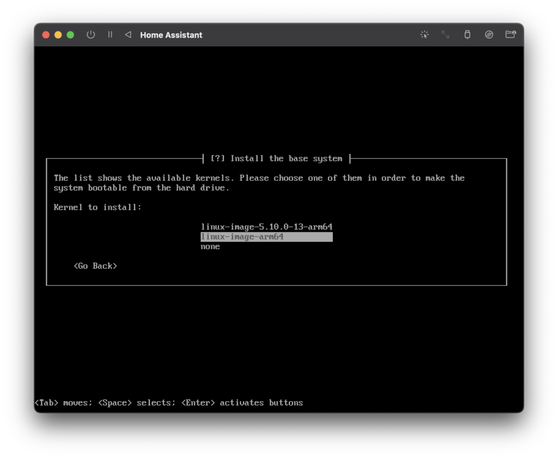Select kernel linux-image-5.10.0-13-arm64
Screen dimensions: 558x458
(266, 227)
